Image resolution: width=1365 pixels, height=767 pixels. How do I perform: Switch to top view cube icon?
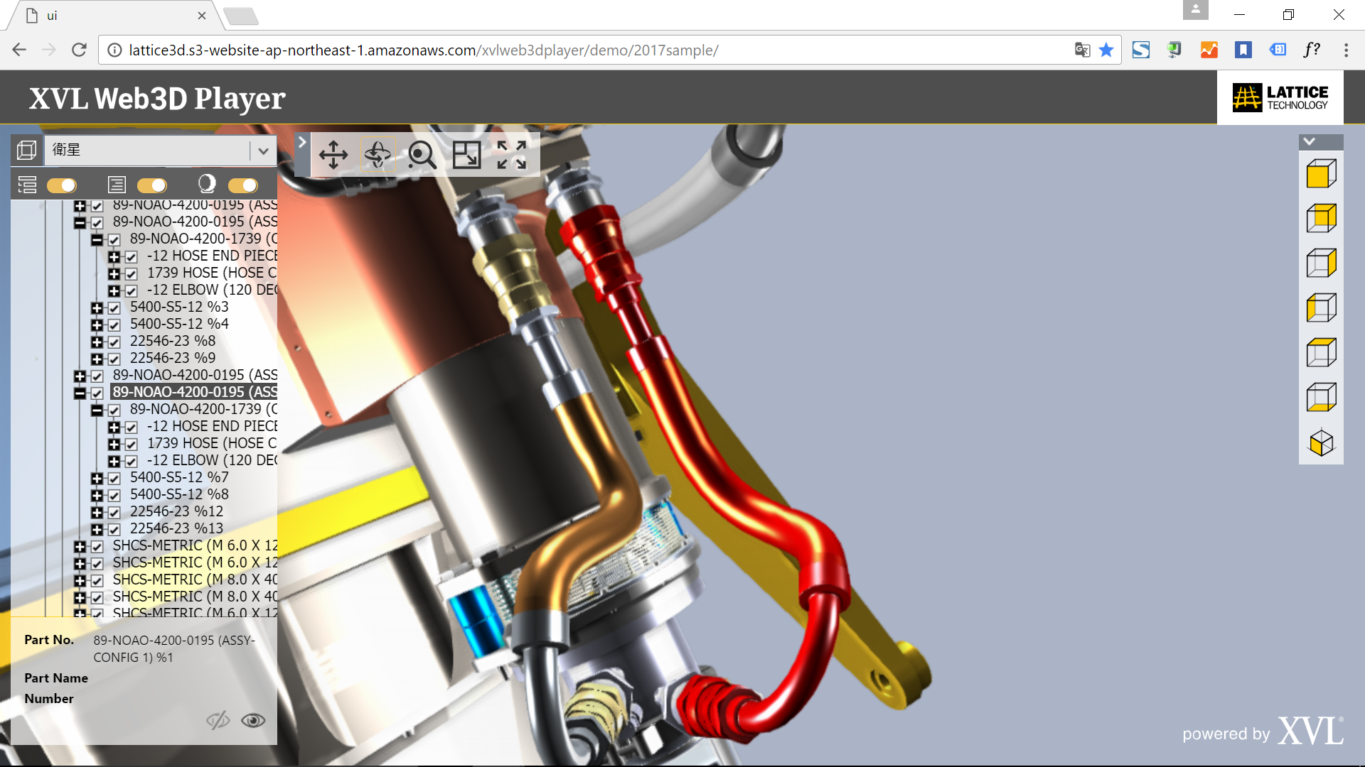[1321, 353]
